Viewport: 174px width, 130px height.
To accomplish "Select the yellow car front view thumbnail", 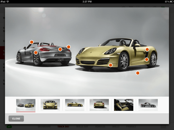I will pos(50,105).
